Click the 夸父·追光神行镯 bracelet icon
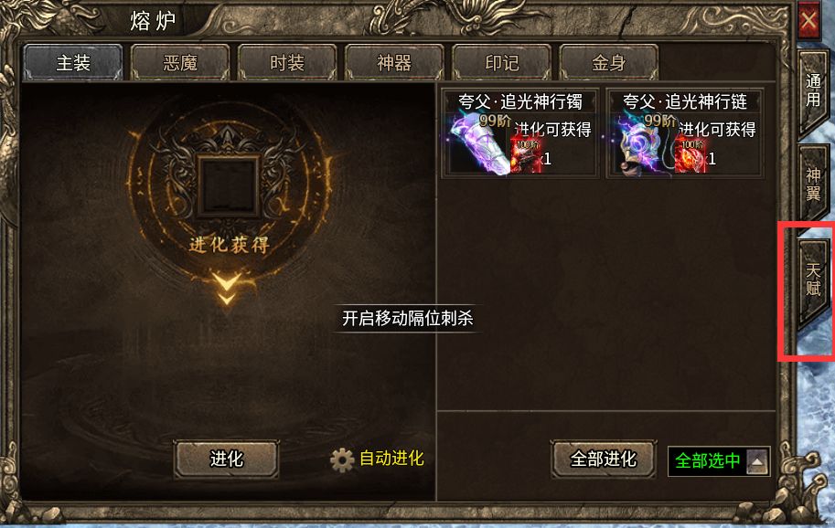The image size is (835, 528). 477,143
